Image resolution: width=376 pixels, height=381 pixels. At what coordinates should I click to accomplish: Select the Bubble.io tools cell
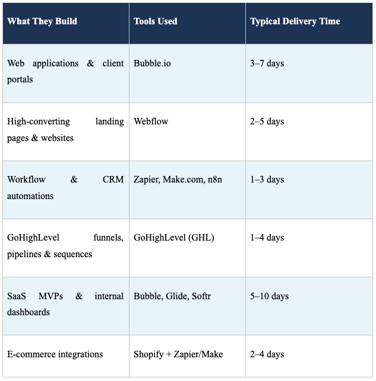point(152,63)
